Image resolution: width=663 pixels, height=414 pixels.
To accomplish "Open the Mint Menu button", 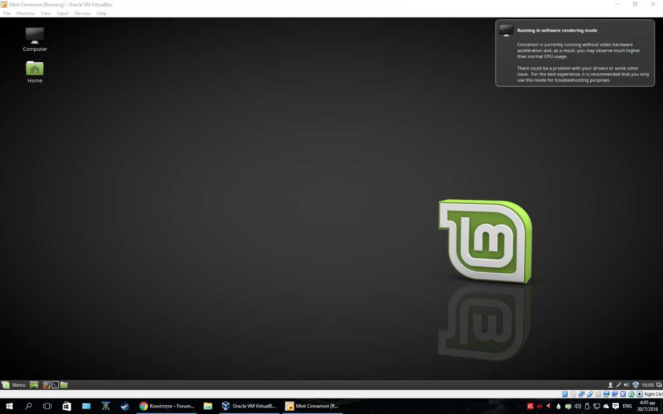I will tap(14, 385).
